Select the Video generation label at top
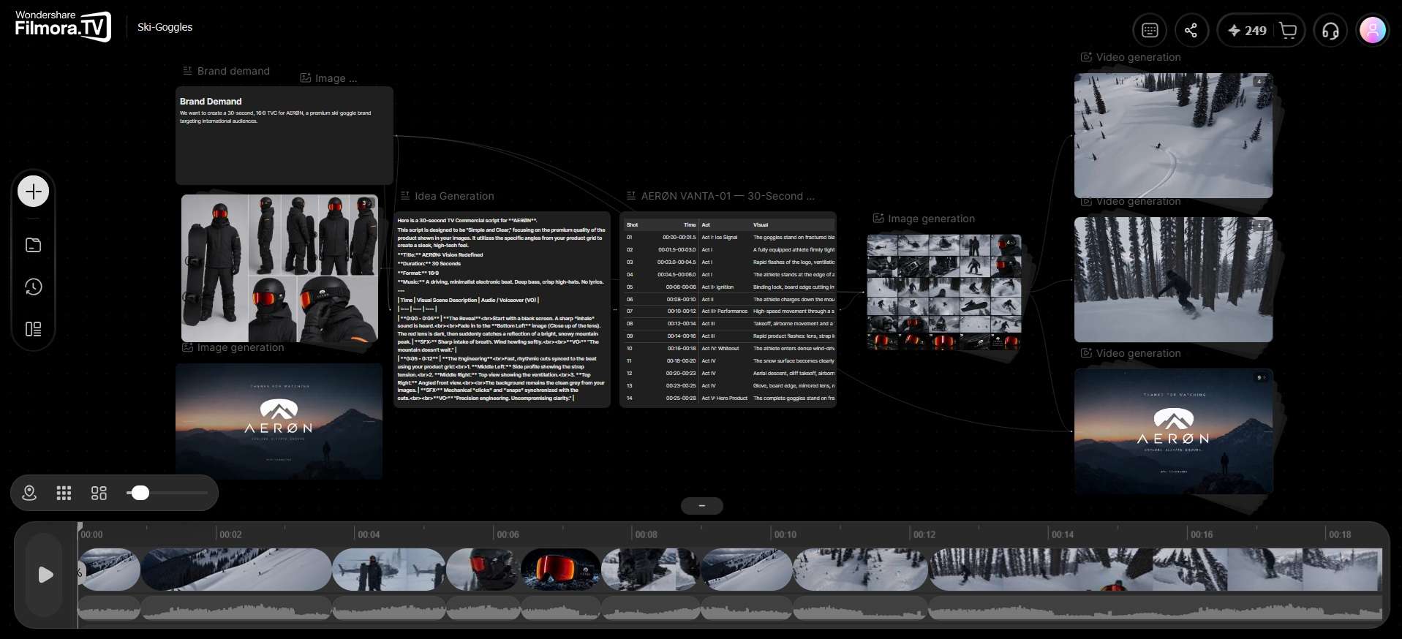 (1131, 57)
